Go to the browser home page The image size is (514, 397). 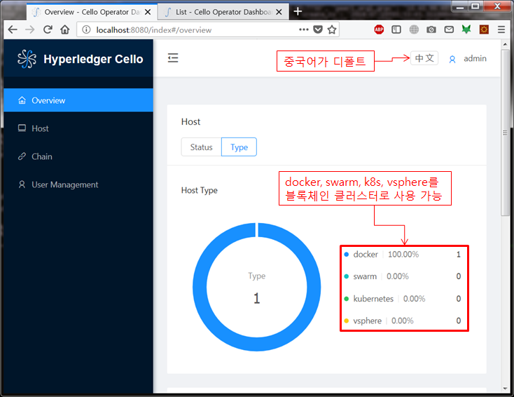tap(65, 29)
